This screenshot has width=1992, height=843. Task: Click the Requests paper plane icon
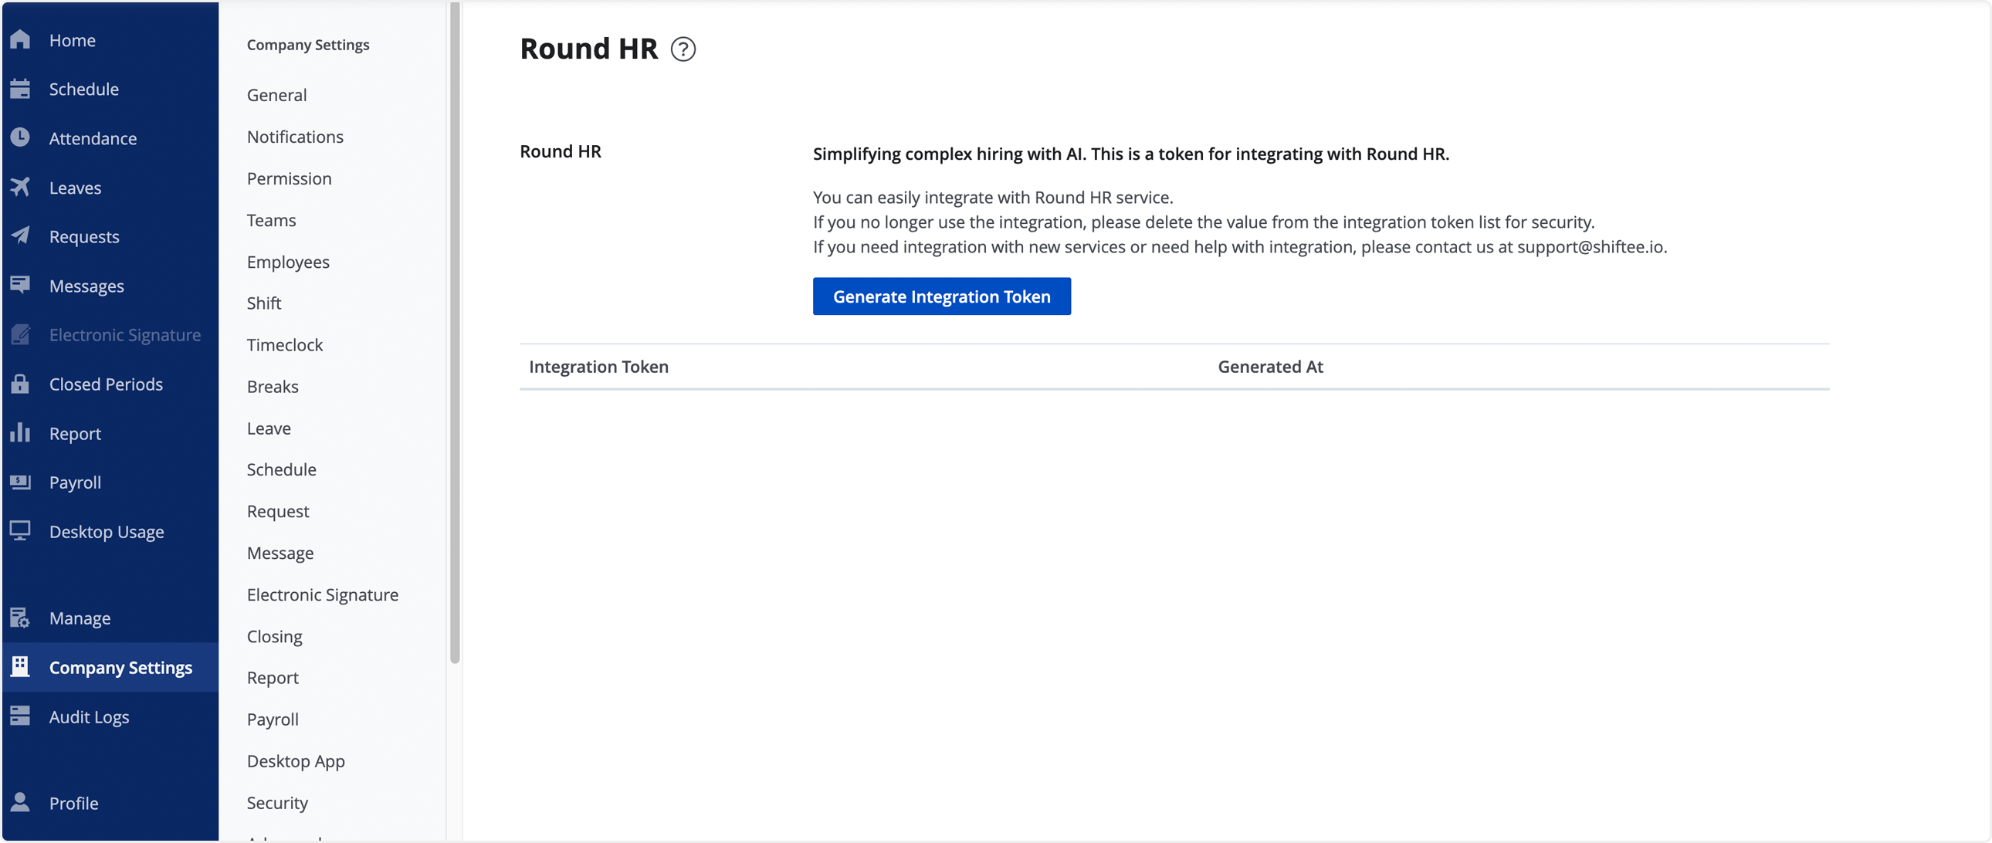pyautogui.click(x=21, y=236)
